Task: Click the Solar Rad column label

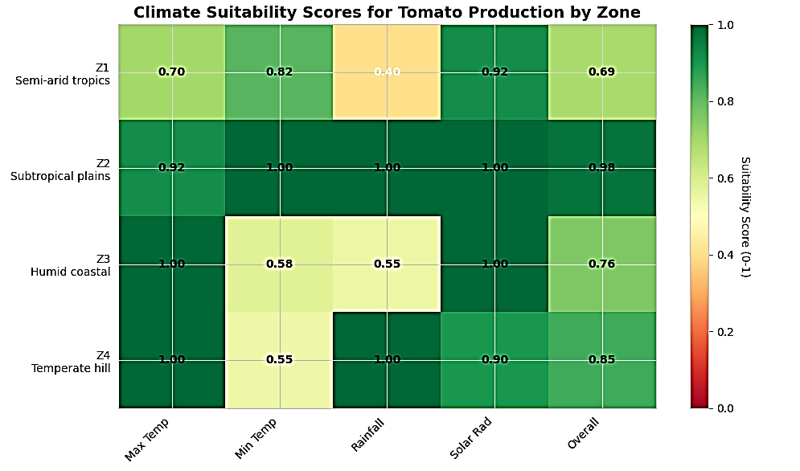Action: click(x=474, y=438)
